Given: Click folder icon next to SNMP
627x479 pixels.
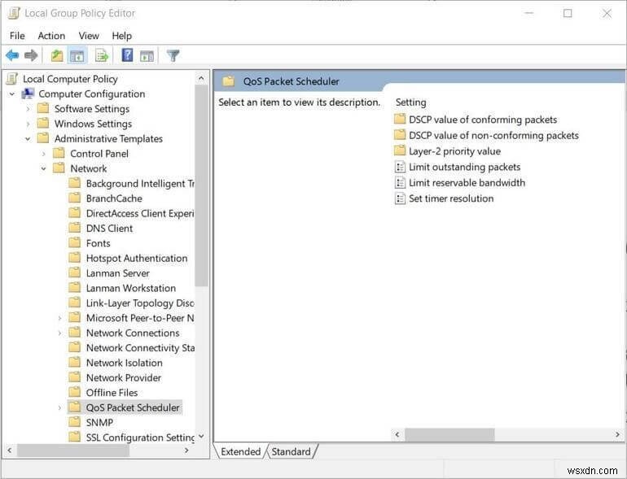Looking at the screenshot, I should point(74,422).
